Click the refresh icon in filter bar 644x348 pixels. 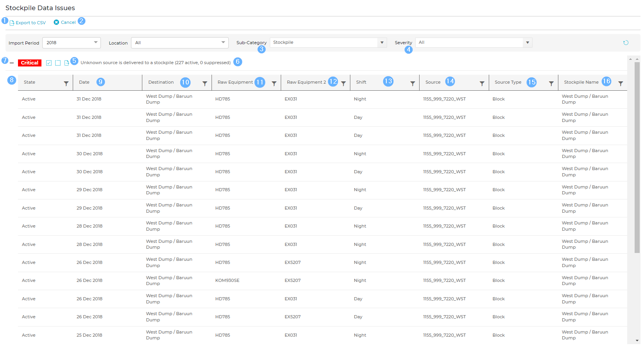(x=626, y=43)
